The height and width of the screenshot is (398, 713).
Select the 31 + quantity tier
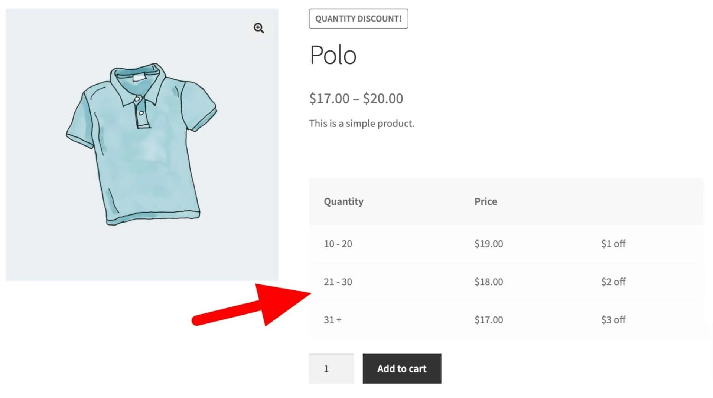[332, 320]
